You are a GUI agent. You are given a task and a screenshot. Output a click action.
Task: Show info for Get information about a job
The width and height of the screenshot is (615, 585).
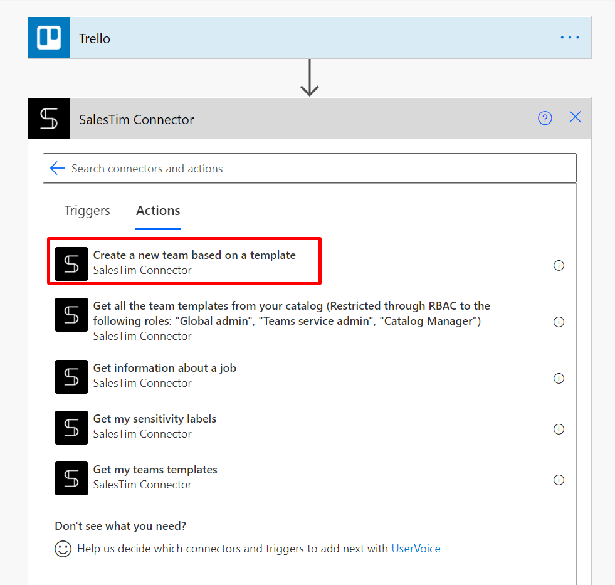click(x=559, y=378)
